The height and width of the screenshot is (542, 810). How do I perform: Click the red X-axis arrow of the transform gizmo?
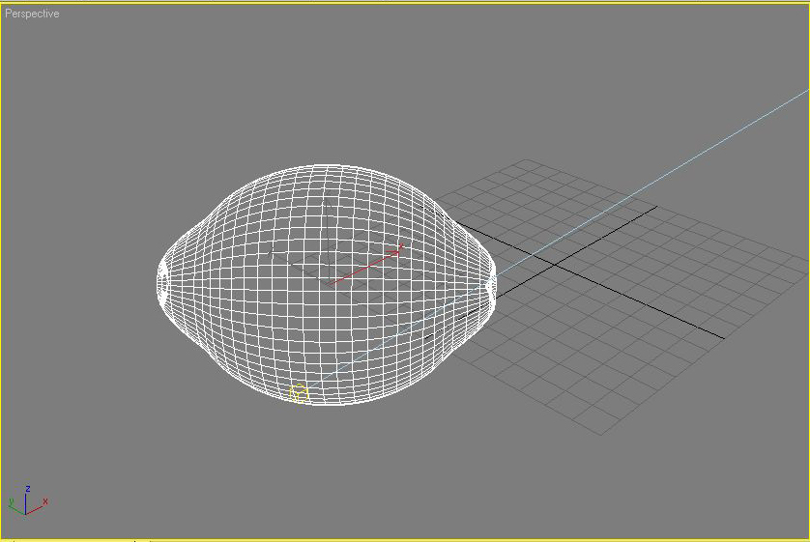click(365, 266)
